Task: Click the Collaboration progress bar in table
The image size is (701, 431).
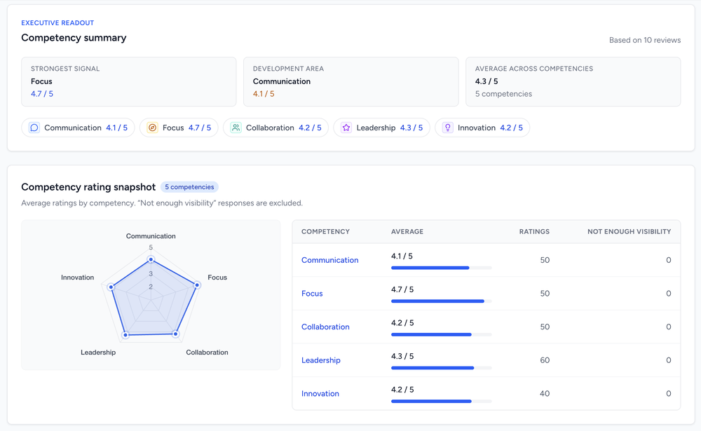Action: 441,334
